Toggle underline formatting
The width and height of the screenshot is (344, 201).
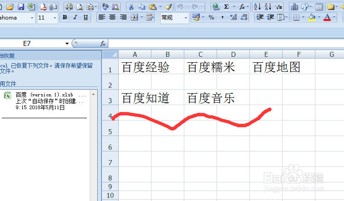point(86,17)
